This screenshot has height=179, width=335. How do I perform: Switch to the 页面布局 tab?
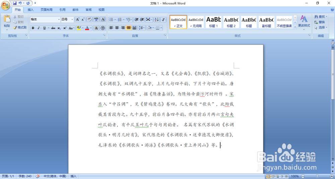pyautogui.click(x=47, y=10)
